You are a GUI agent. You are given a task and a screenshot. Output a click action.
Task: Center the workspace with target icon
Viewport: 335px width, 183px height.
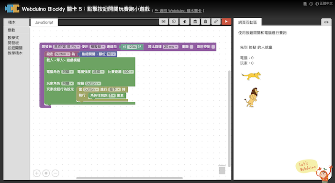point(46,173)
